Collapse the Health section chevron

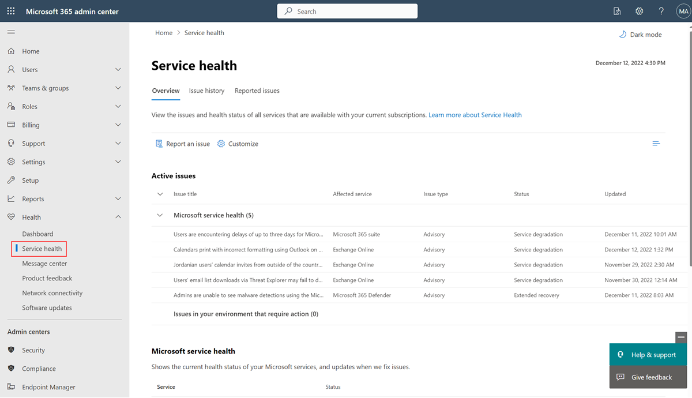pyautogui.click(x=118, y=217)
